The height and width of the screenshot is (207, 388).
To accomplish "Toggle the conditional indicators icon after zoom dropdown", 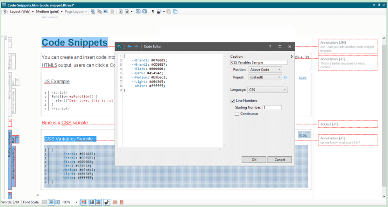I will tap(83, 202).
